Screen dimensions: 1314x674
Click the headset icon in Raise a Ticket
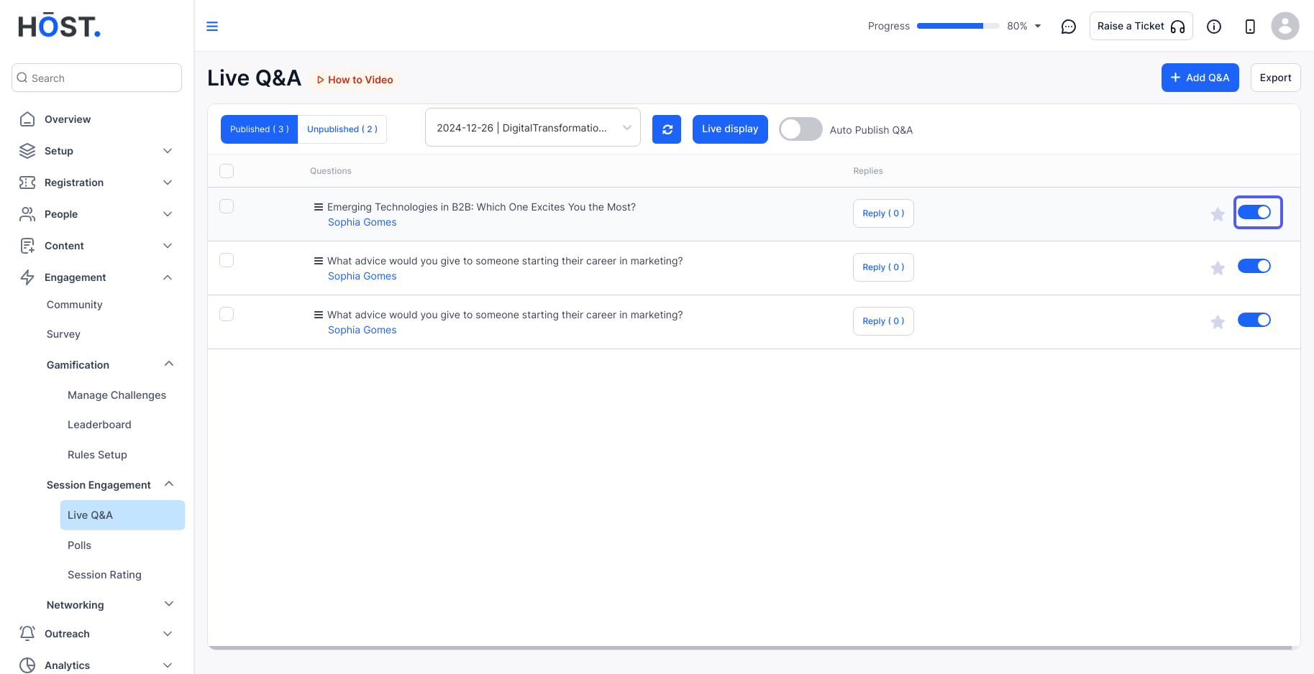coord(1177,27)
